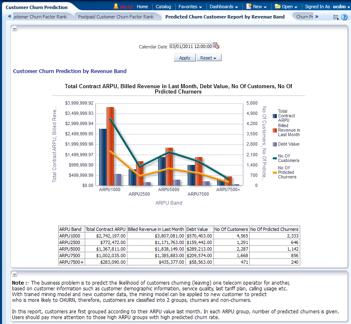The image size is (351, 324).
Task: Expand the Favorites menu
Action: coord(190,7)
